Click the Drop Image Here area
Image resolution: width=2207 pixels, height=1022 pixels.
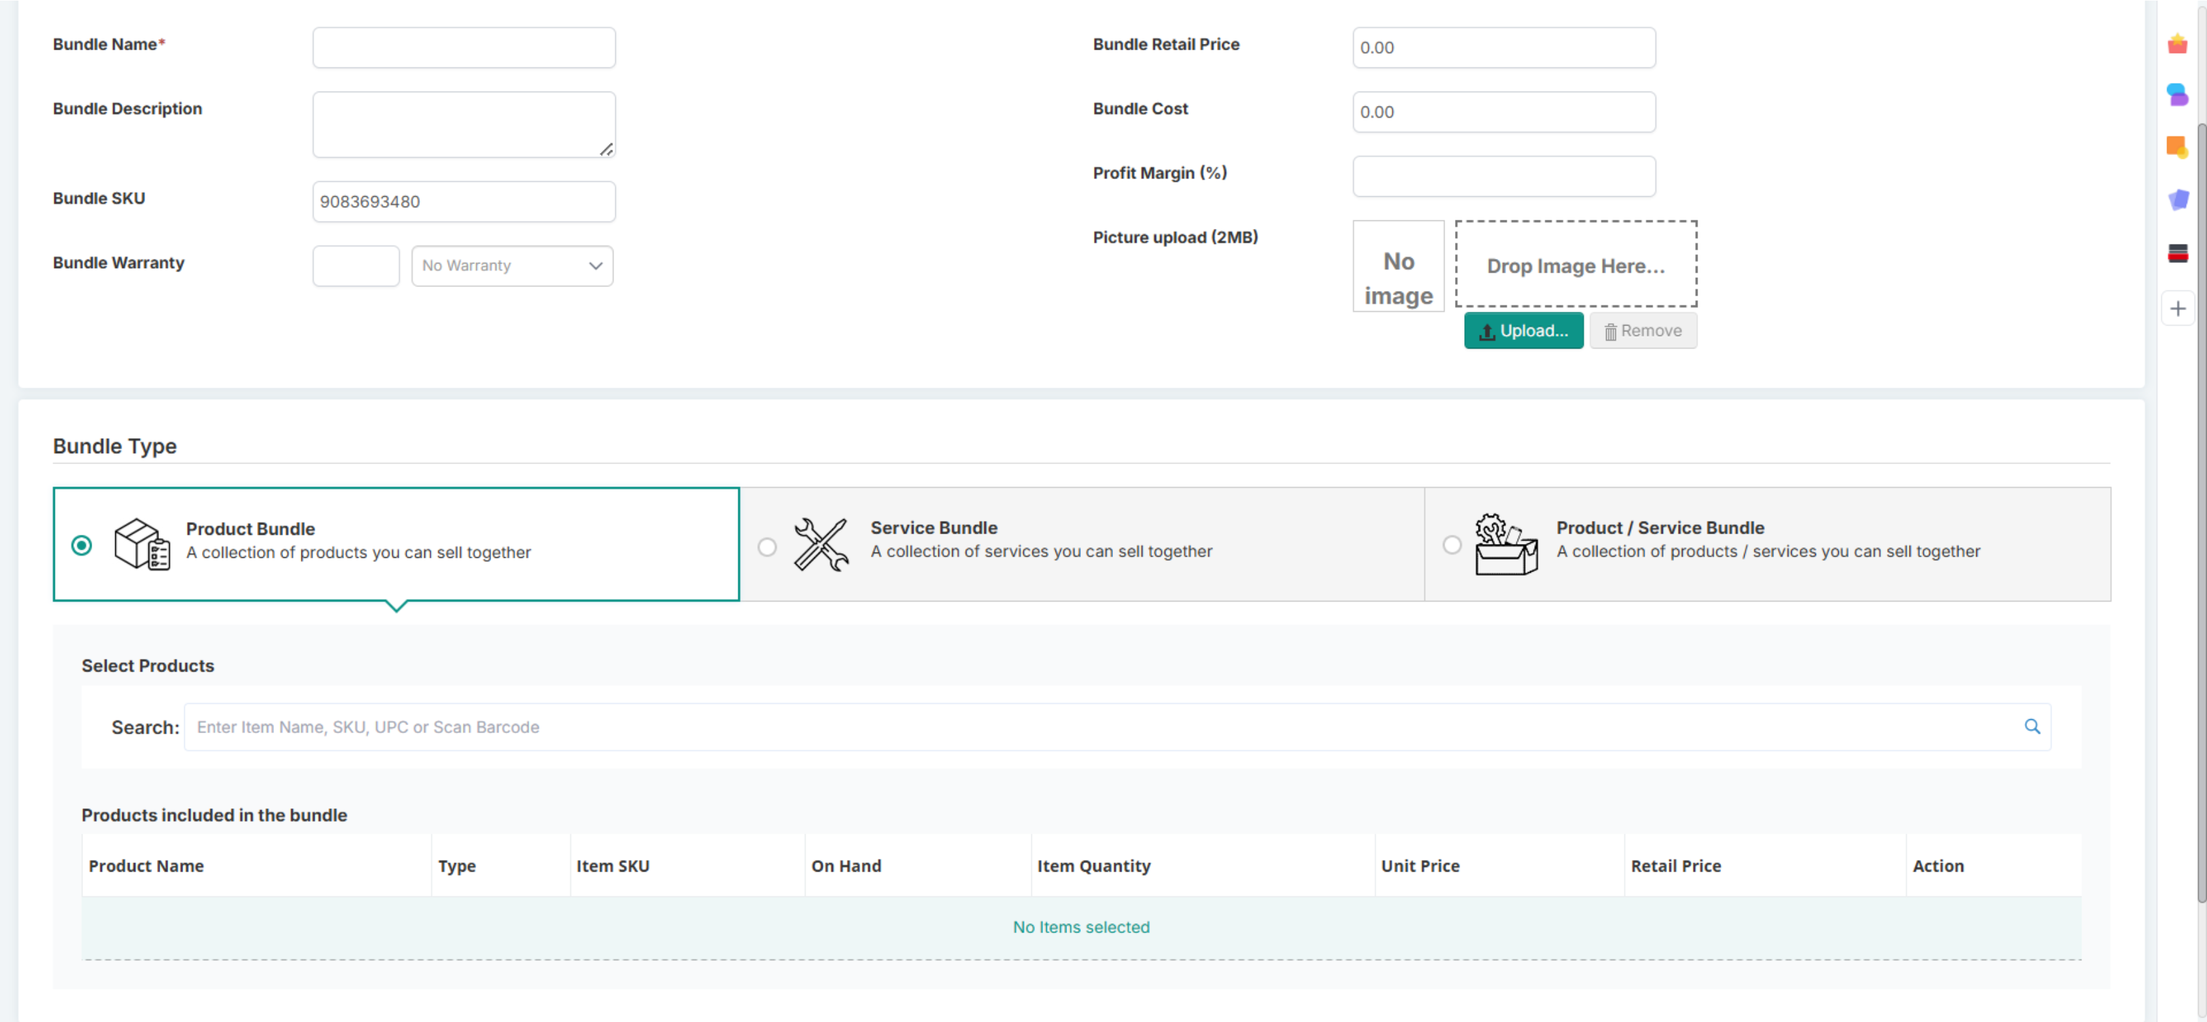click(1575, 265)
